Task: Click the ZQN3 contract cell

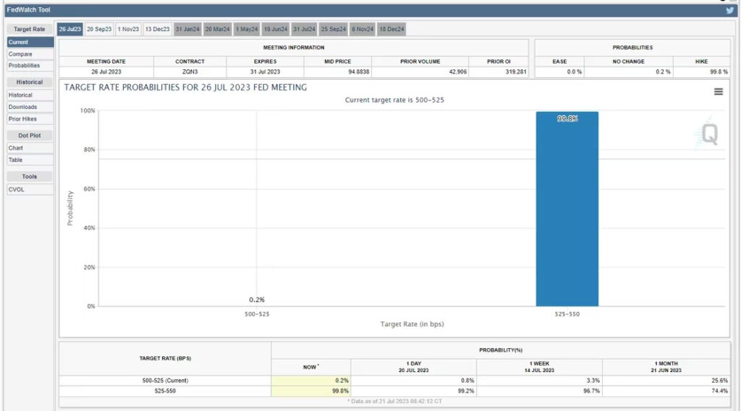Action: [x=190, y=72]
